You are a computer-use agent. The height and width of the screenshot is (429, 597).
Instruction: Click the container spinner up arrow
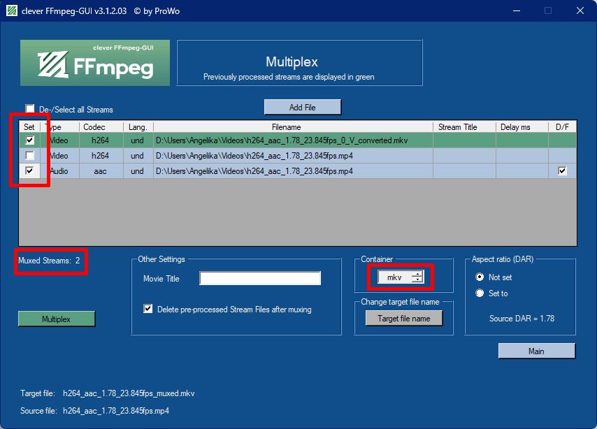[x=417, y=274]
